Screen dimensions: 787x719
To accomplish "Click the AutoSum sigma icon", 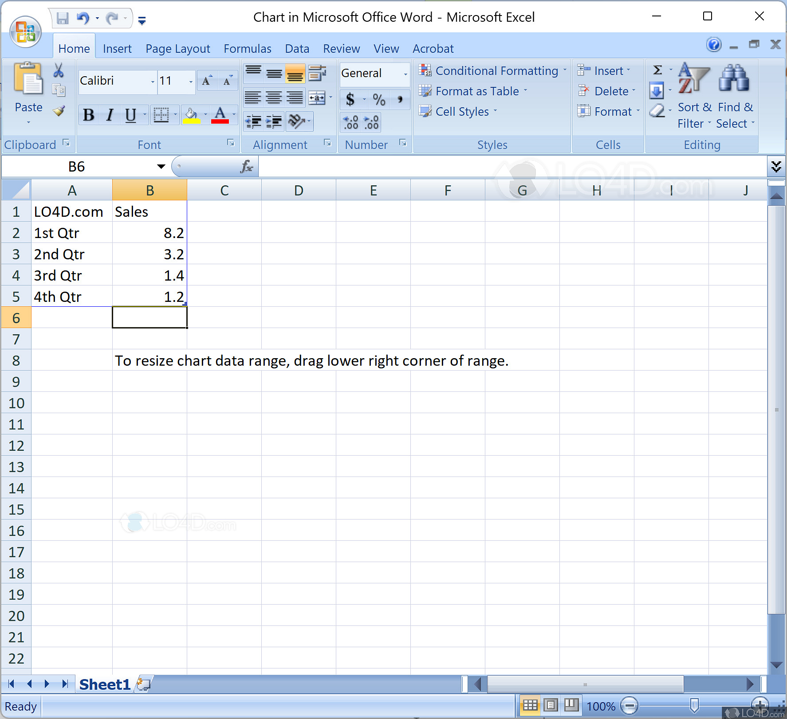I will pos(657,70).
